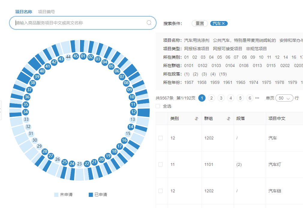Select class 37 circle on the ring

29,90
